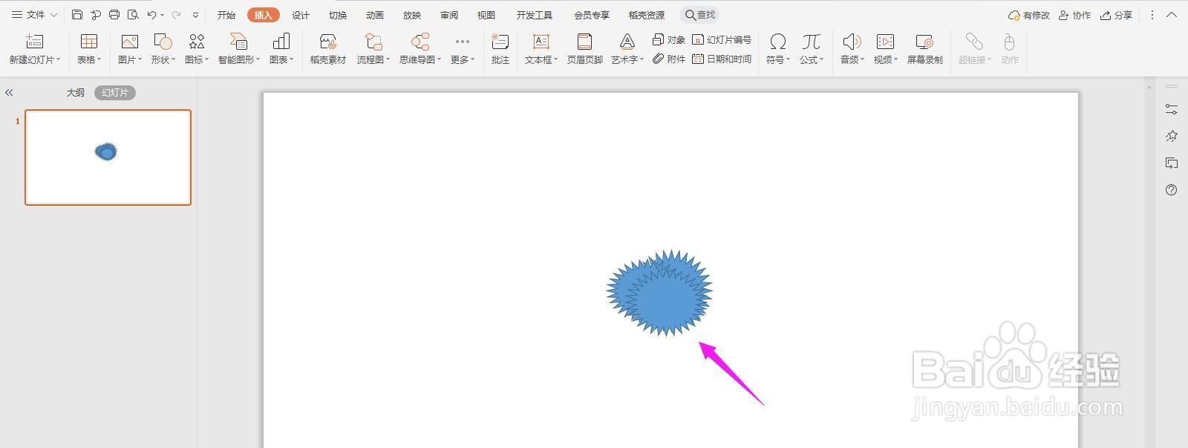Click the Undo arrow icon

151,15
